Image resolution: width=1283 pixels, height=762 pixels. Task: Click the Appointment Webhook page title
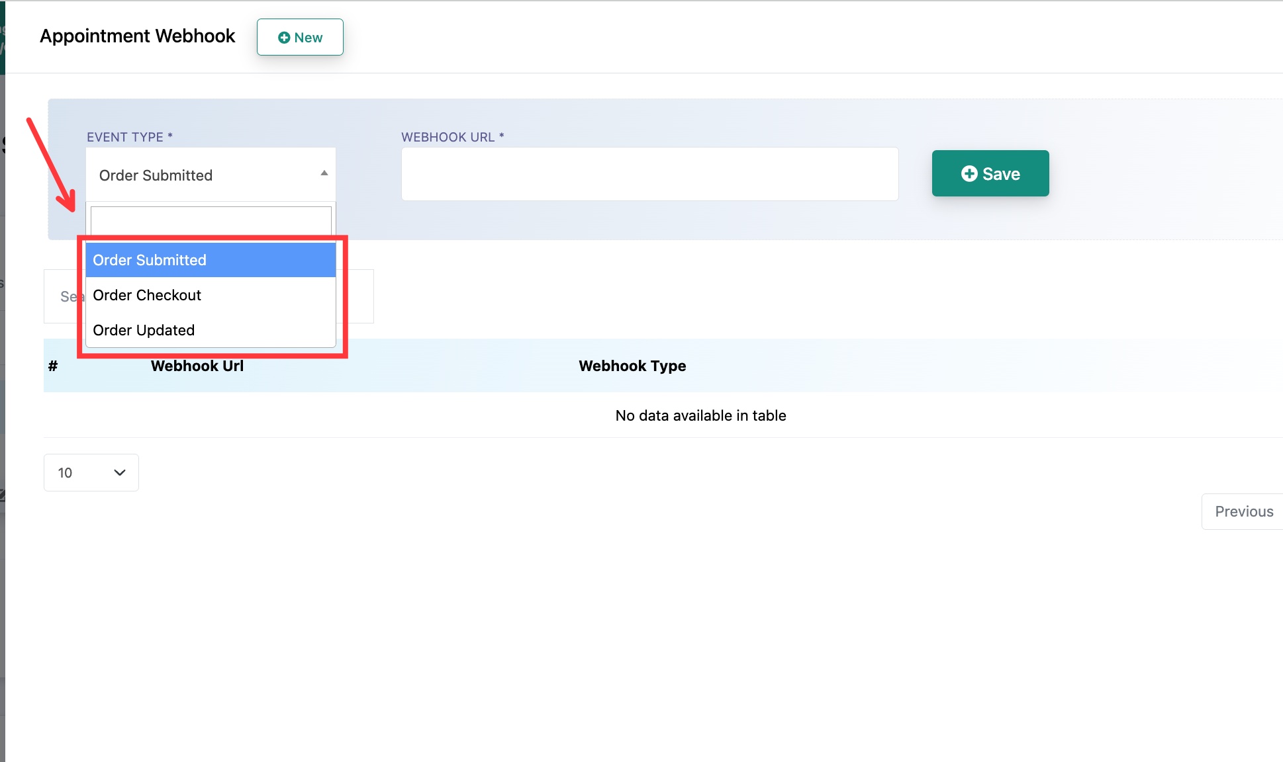[x=137, y=36]
